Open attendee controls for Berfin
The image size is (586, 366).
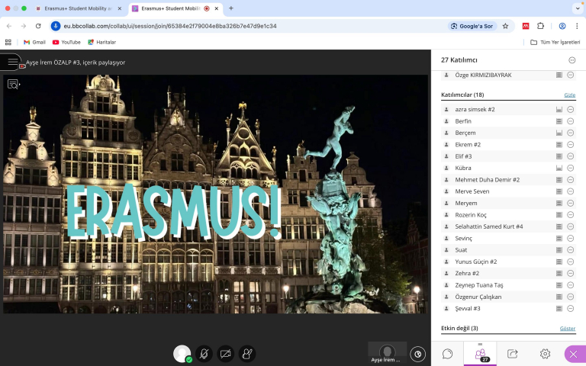571,121
